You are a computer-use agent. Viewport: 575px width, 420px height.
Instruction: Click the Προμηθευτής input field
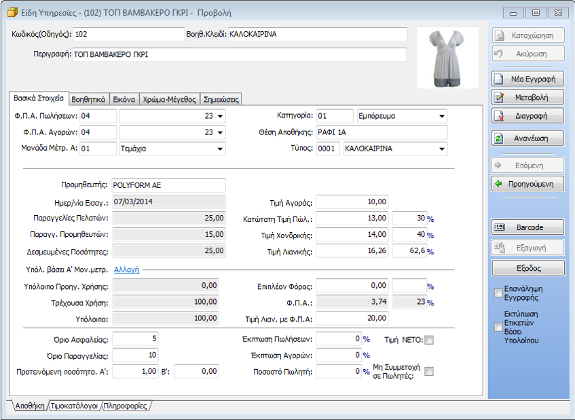pyautogui.click(x=168, y=185)
